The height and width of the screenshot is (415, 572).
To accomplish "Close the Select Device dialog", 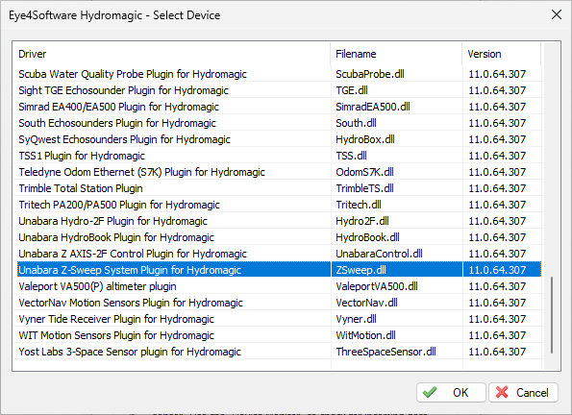I will pyautogui.click(x=557, y=15).
